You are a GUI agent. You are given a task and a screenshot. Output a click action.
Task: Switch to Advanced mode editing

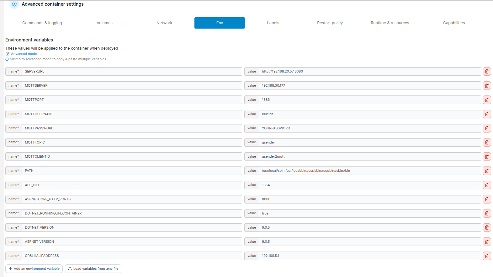point(24,54)
